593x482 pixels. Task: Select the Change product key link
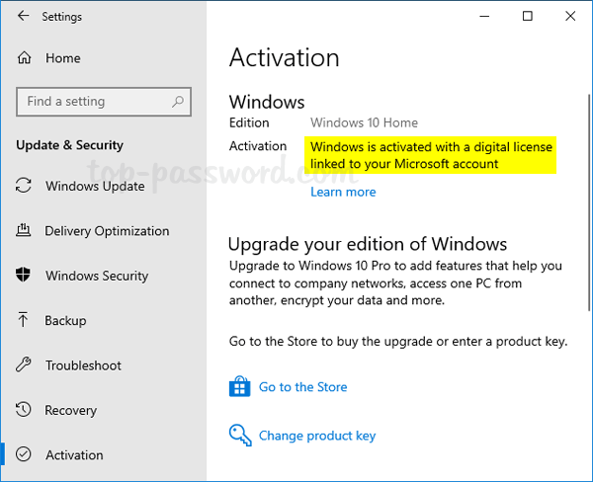coord(317,436)
